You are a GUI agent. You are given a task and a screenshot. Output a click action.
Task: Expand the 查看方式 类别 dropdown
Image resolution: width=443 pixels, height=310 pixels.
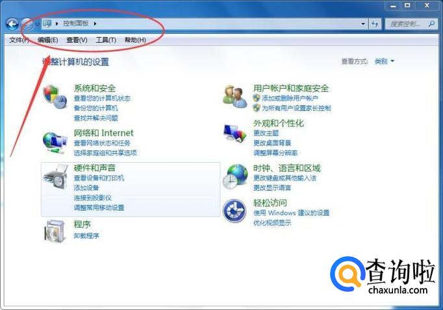click(385, 61)
